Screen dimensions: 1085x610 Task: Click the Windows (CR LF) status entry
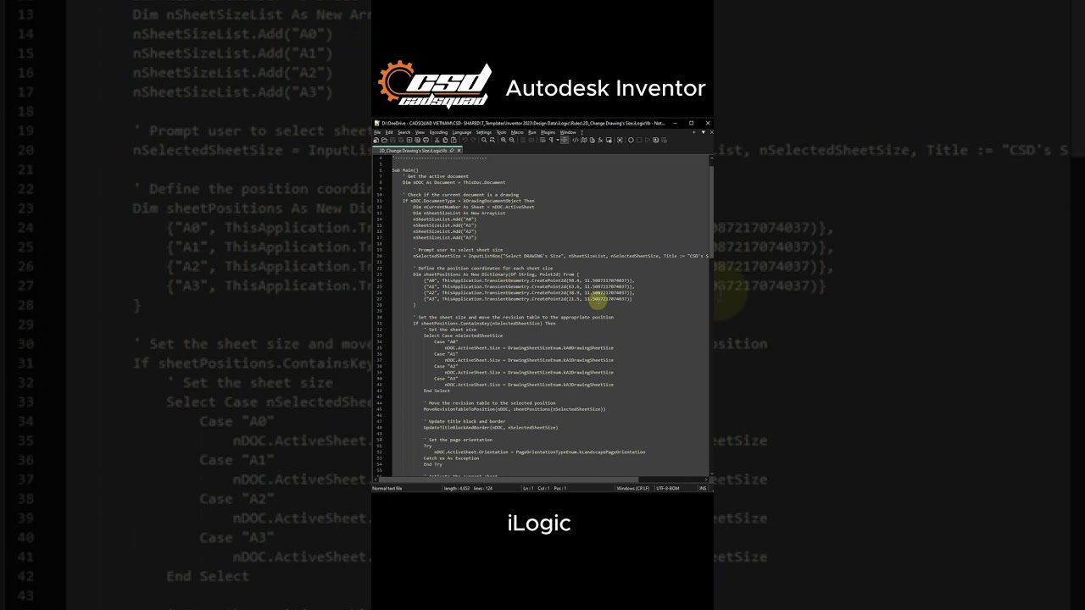(632, 488)
